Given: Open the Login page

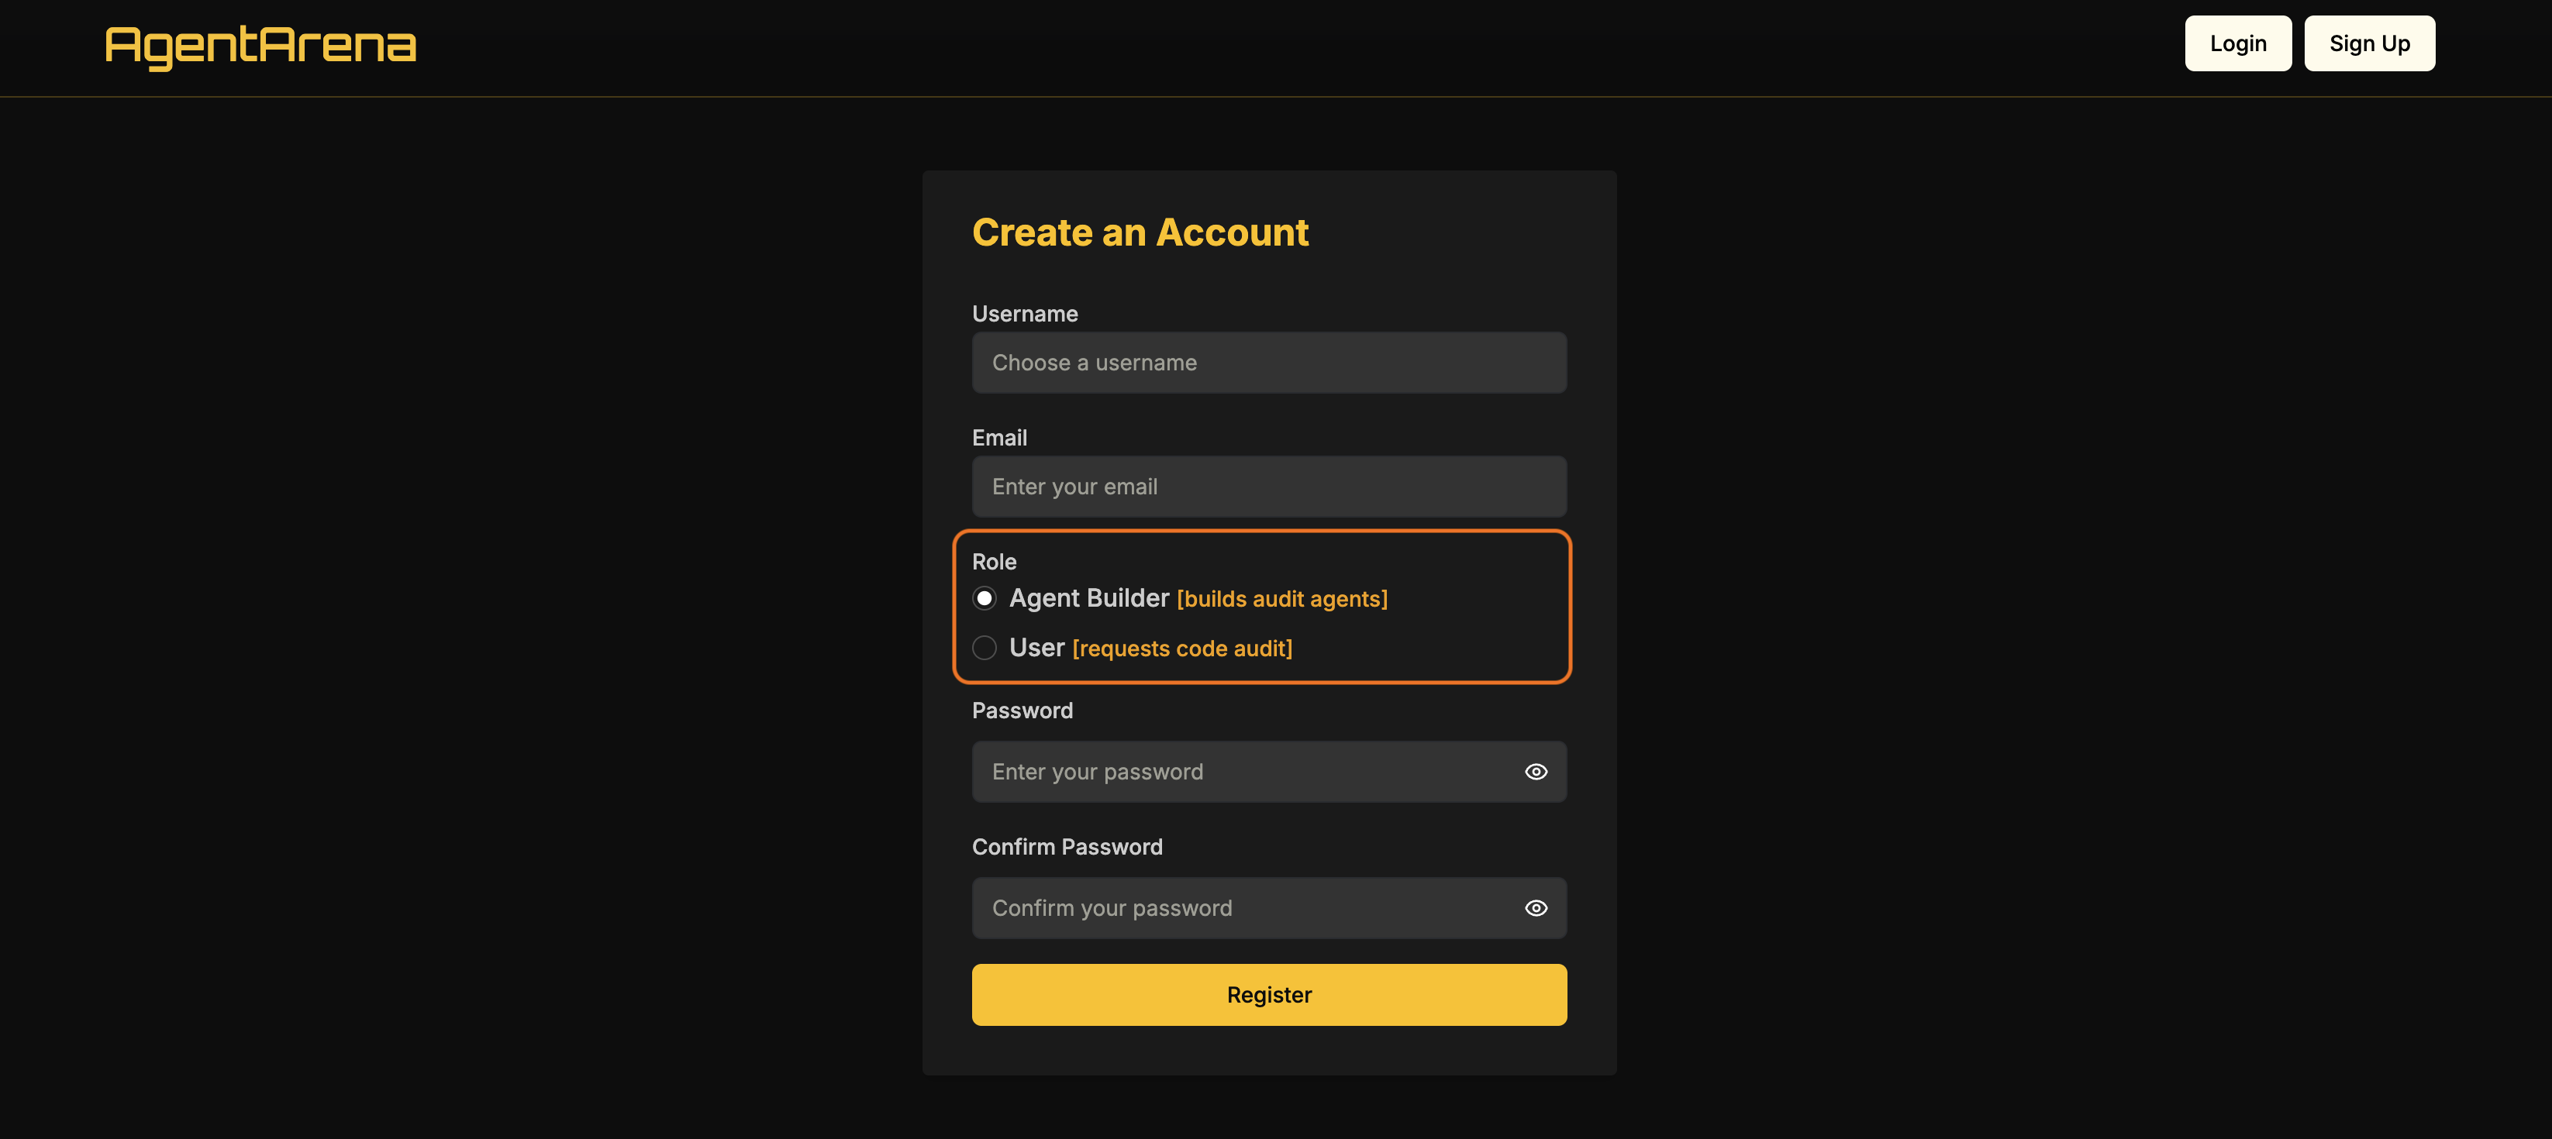Looking at the screenshot, I should click(x=2238, y=43).
